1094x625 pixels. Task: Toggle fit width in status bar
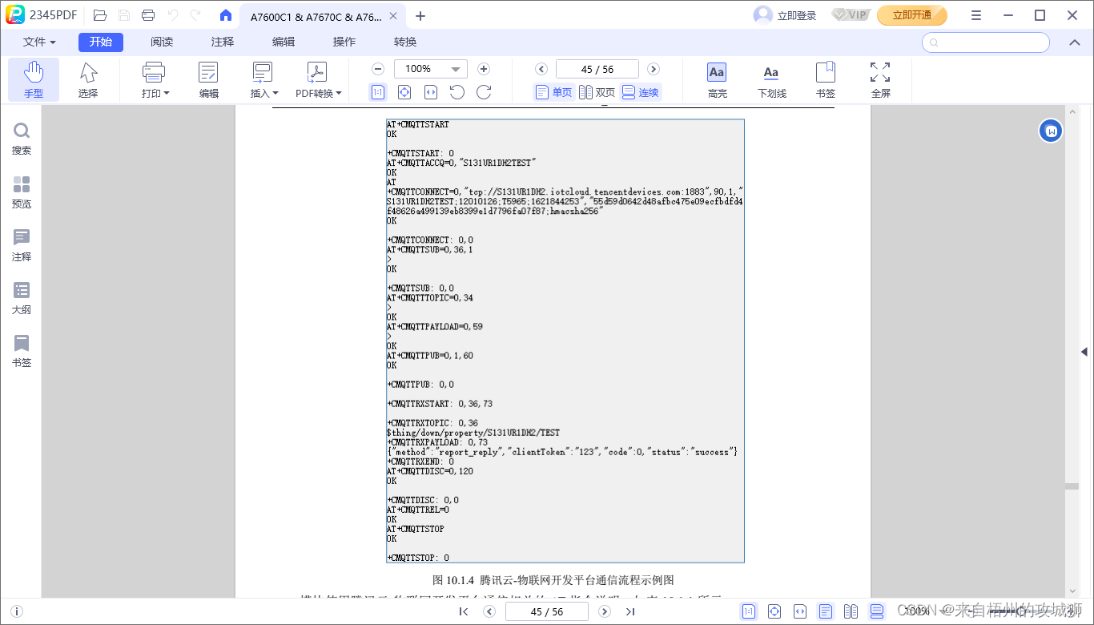coord(800,611)
